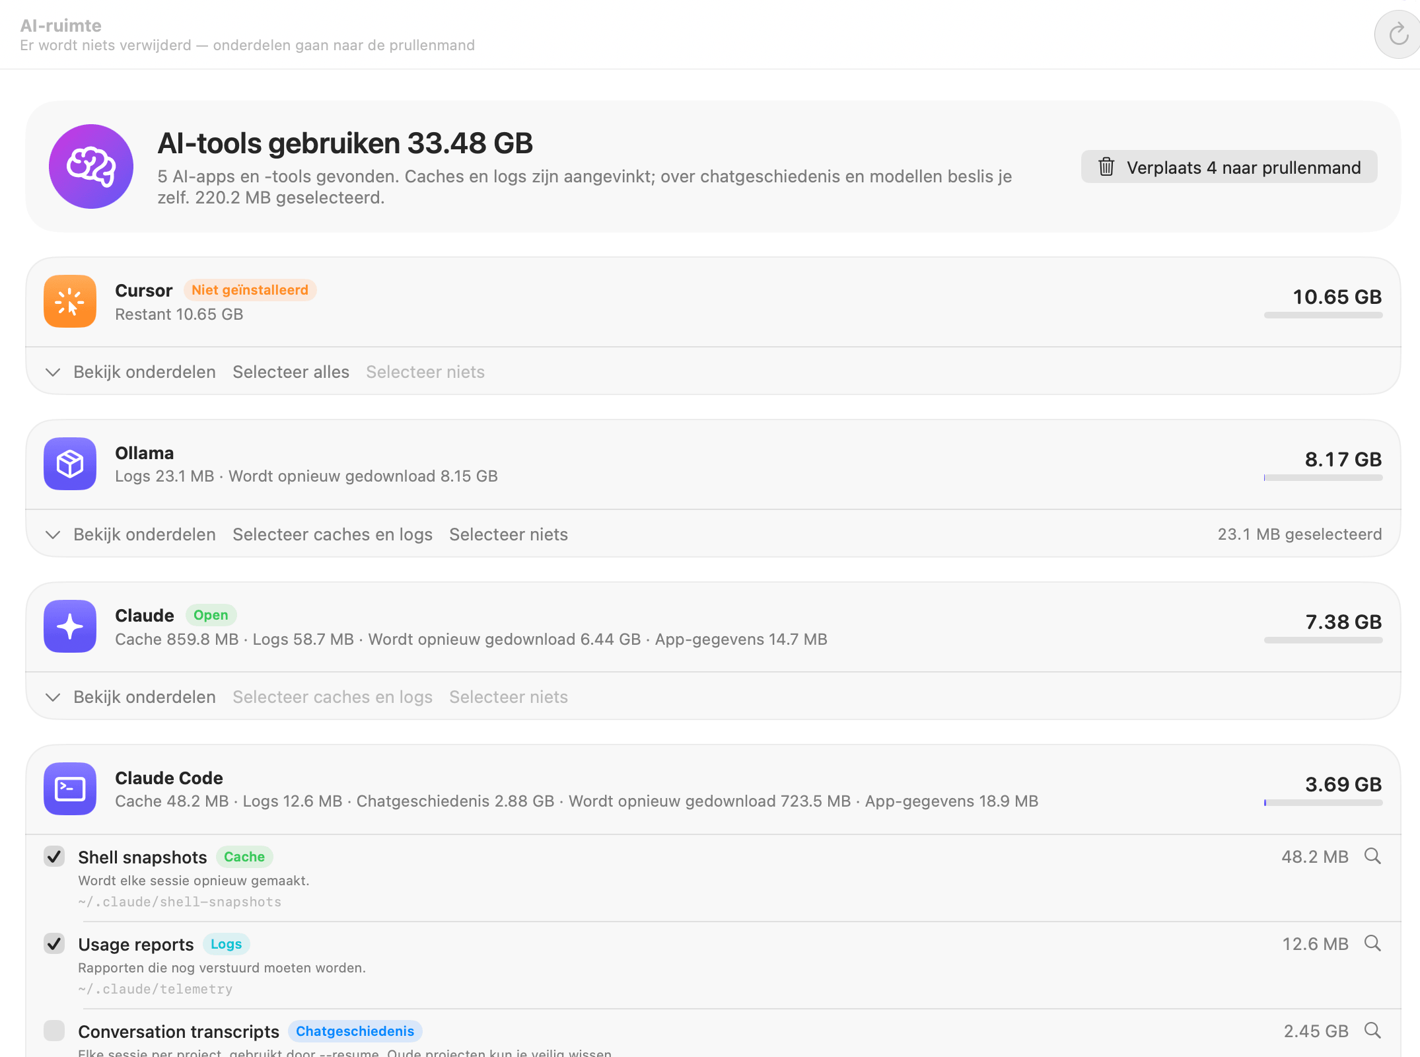The width and height of the screenshot is (1420, 1057).
Task: Click Selecteer niets for Ollama
Action: tap(509, 534)
